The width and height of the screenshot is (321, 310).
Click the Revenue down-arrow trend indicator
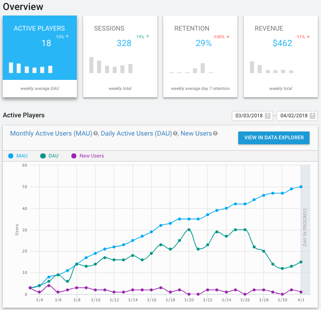tap(308, 37)
